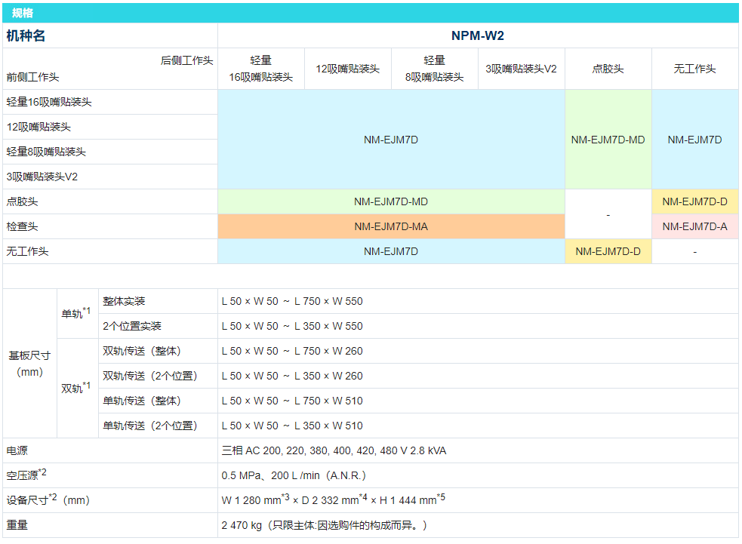
Task: Click the NPM-W2 model name
Action: [478, 35]
